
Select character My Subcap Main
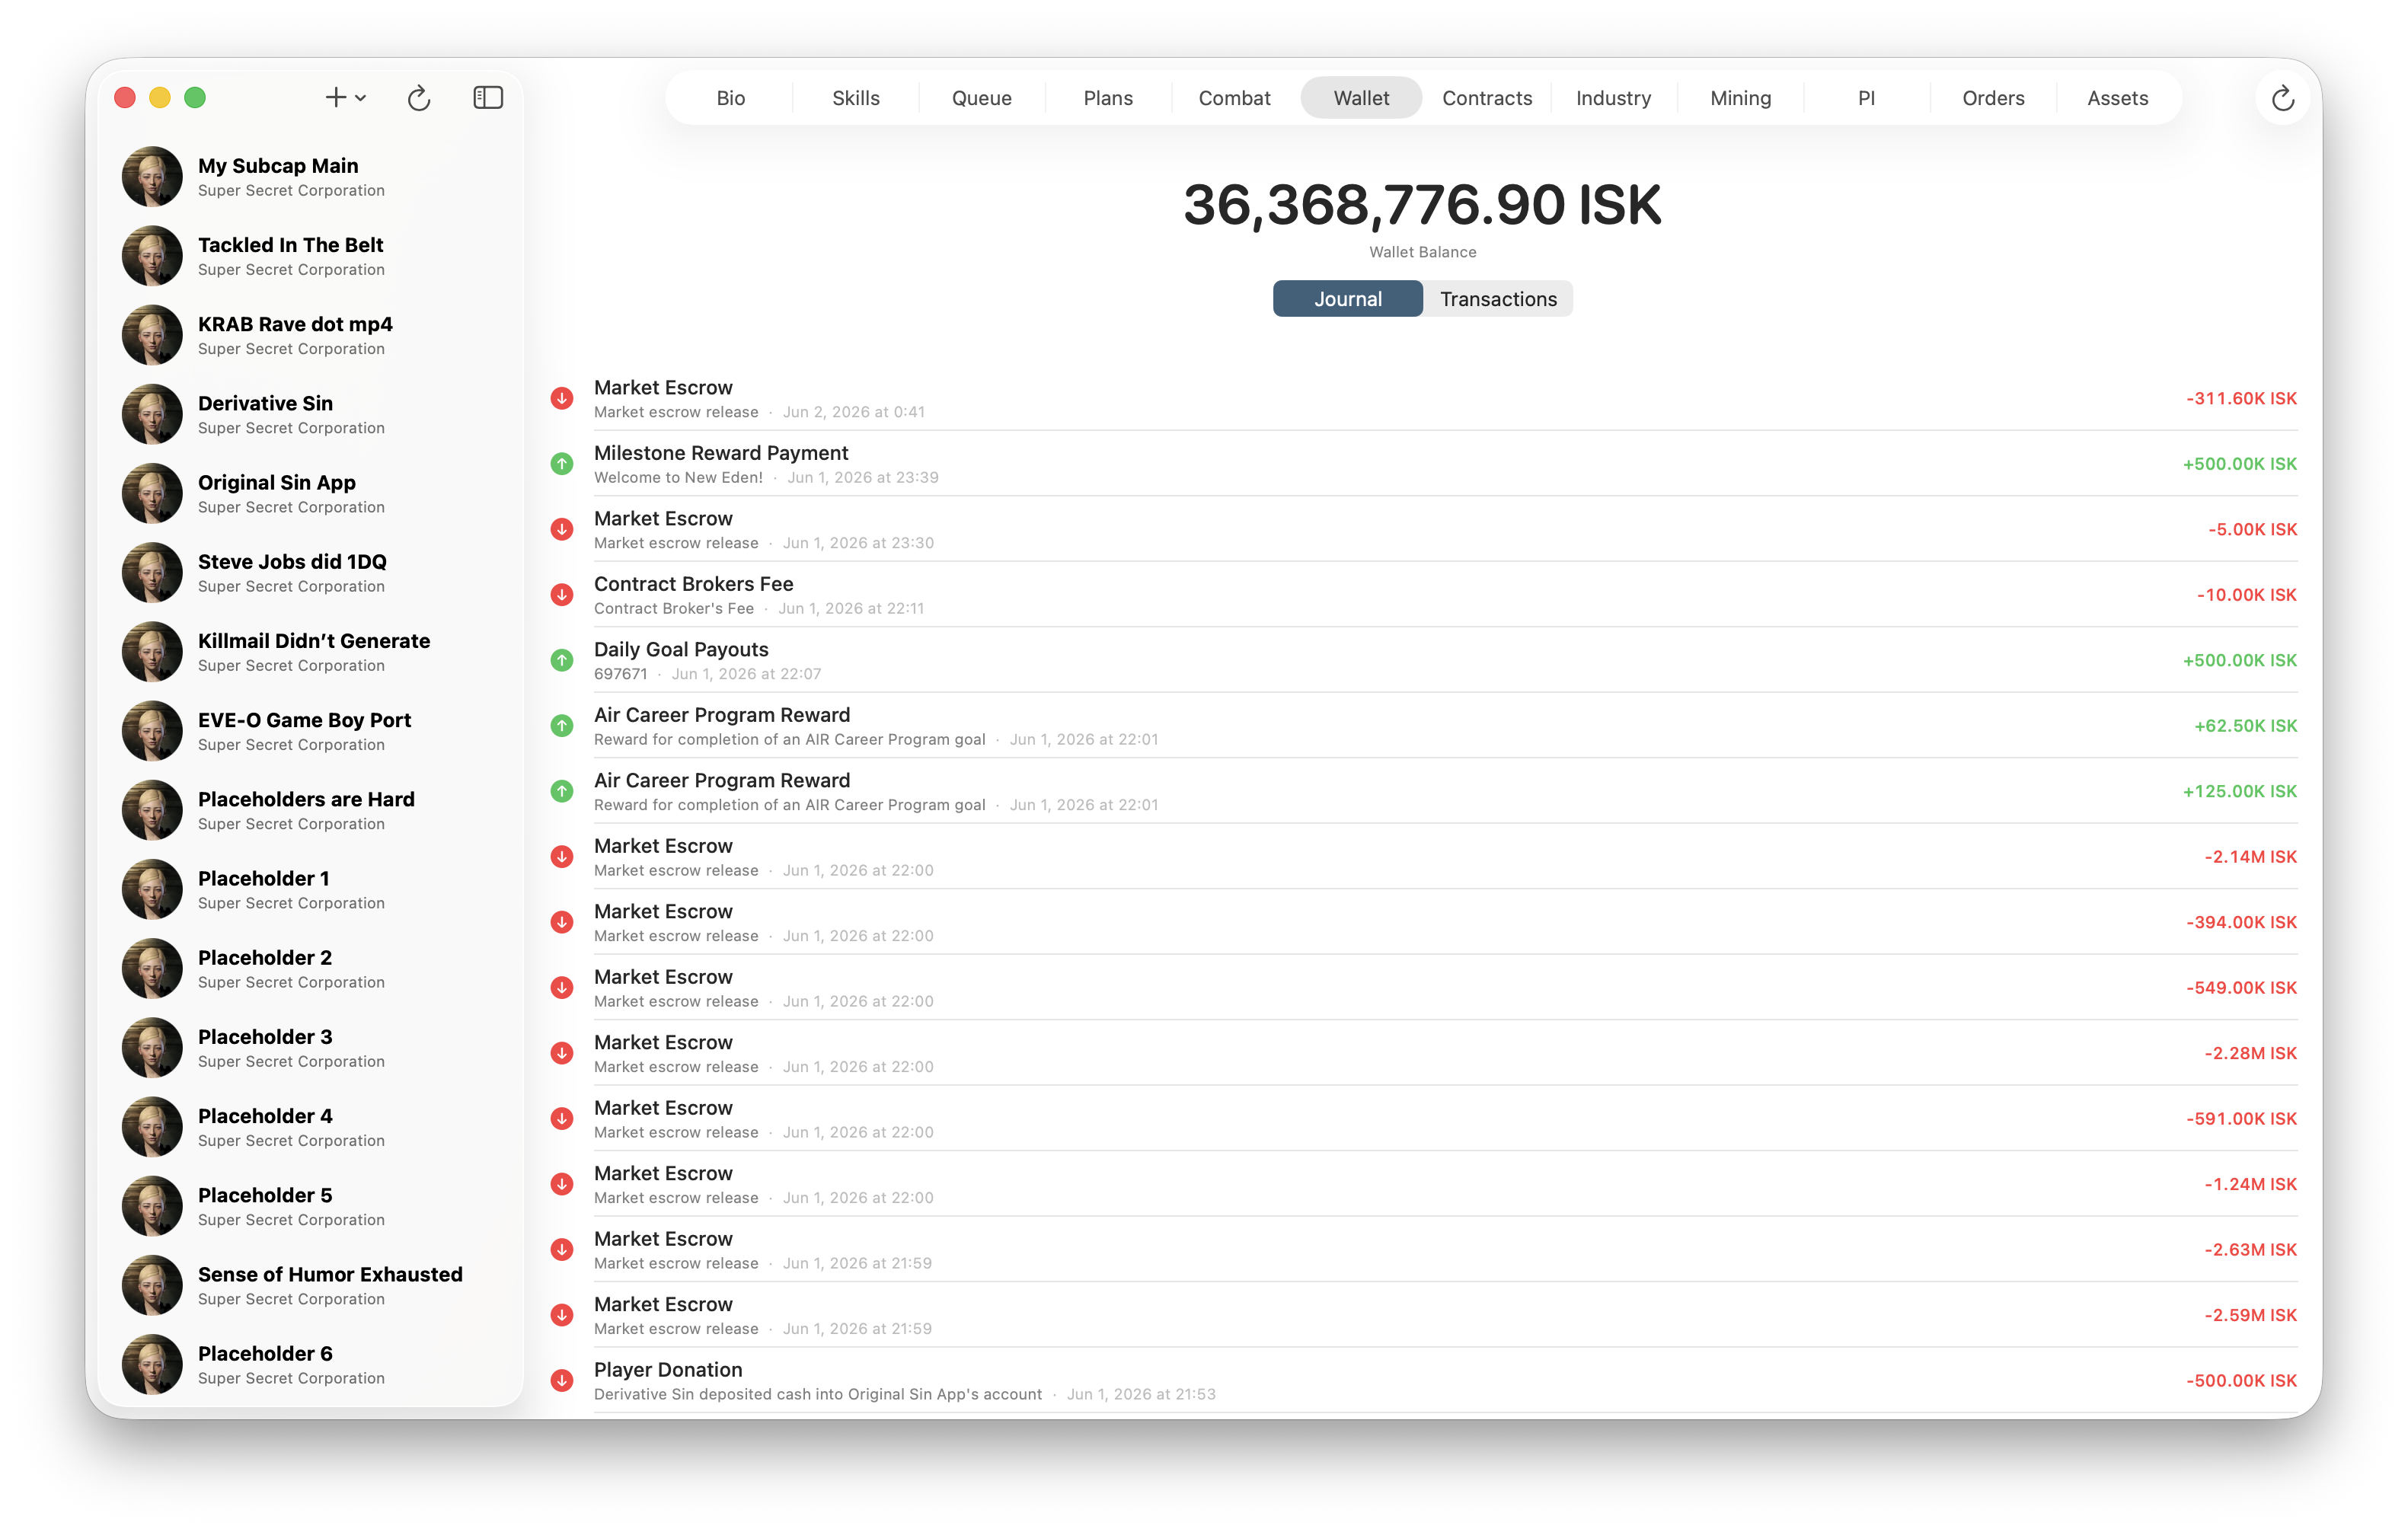(x=311, y=177)
